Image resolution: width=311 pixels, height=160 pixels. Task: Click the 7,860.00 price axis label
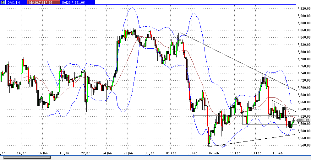click(304, 30)
